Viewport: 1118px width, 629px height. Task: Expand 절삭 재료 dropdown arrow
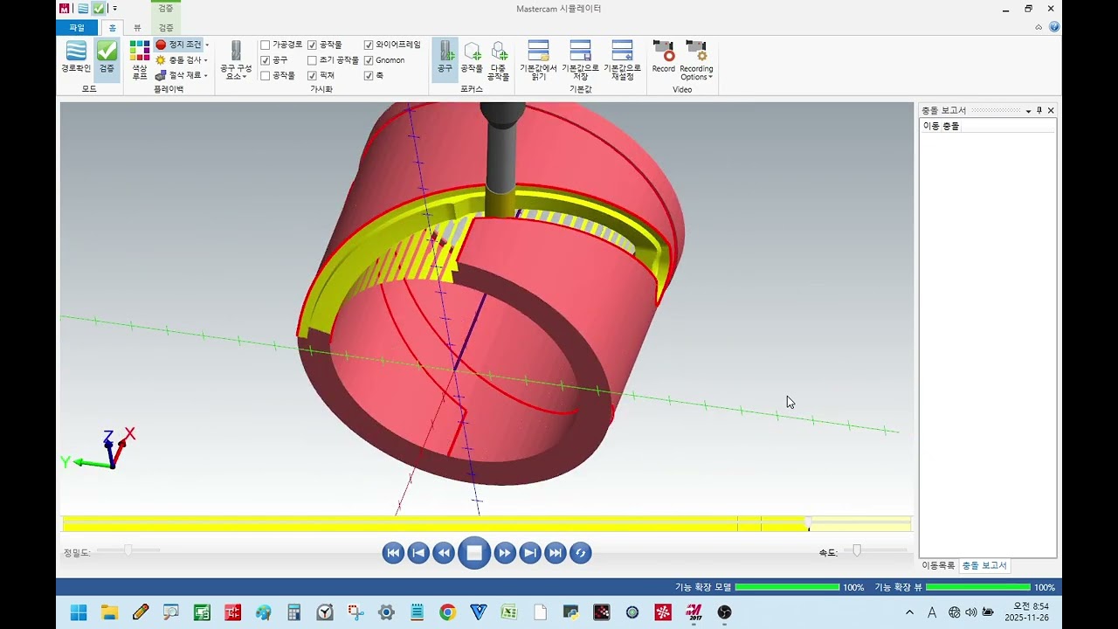(x=206, y=76)
